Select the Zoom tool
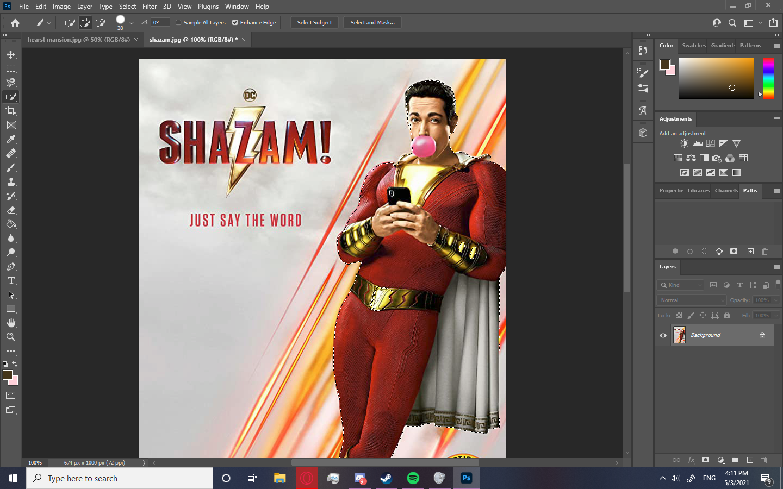This screenshot has width=783, height=489. click(x=11, y=337)
